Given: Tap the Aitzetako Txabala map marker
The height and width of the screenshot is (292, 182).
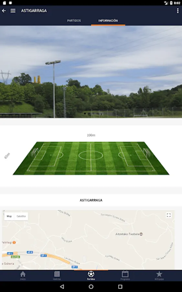Looking at the screenshot, I should 141,234.
